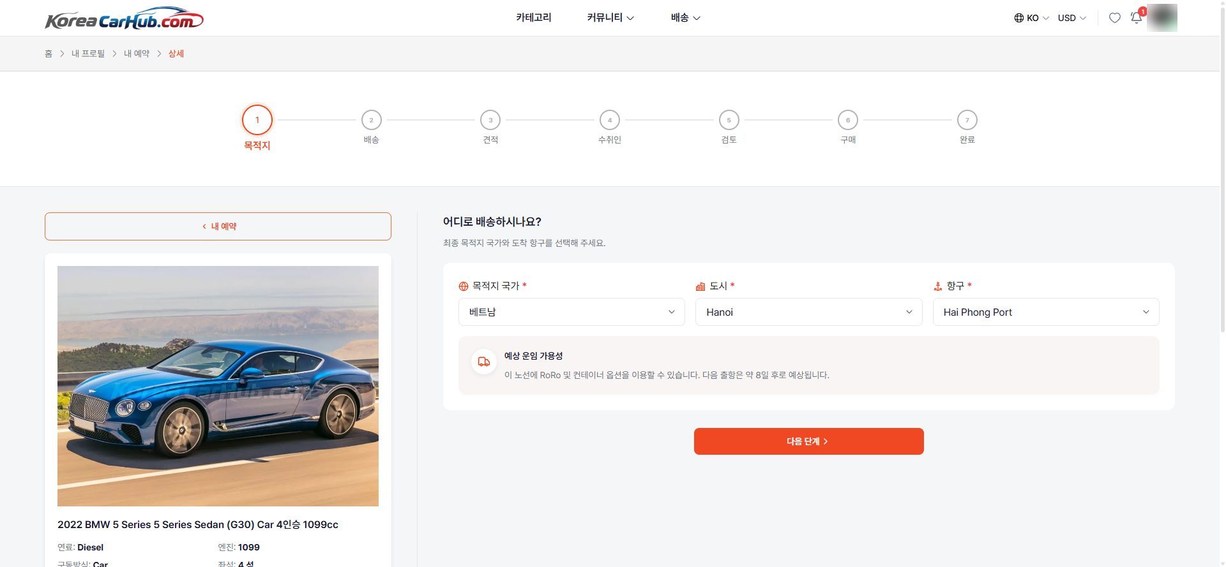Open the notifications bell icon
Viewport: 1226px width, 567px height.
(x=1136, y=18)
